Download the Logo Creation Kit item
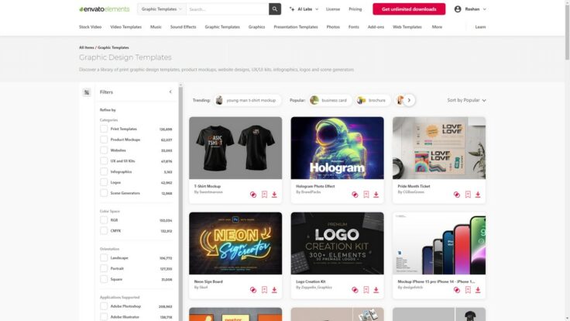The image size is (570, 321). 376,290
